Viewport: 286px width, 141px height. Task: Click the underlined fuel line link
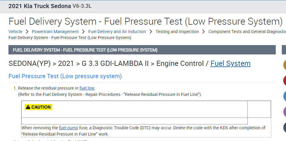(x=87, y=88)
